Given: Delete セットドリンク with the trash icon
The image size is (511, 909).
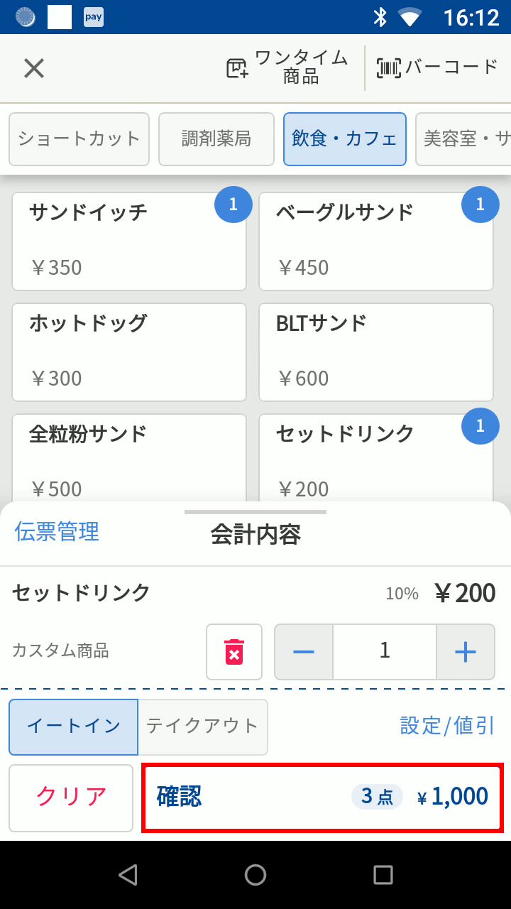Looking at the screenshot, I should tap(234, 652).
